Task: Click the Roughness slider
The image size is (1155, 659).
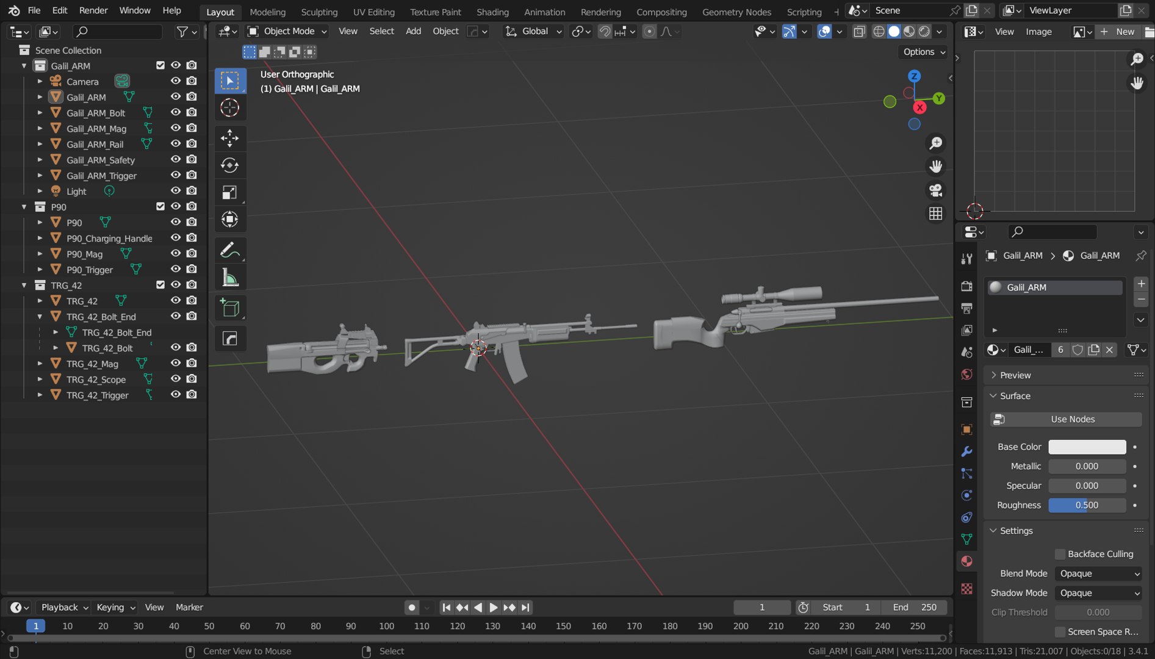Action: click(1087, 505)
